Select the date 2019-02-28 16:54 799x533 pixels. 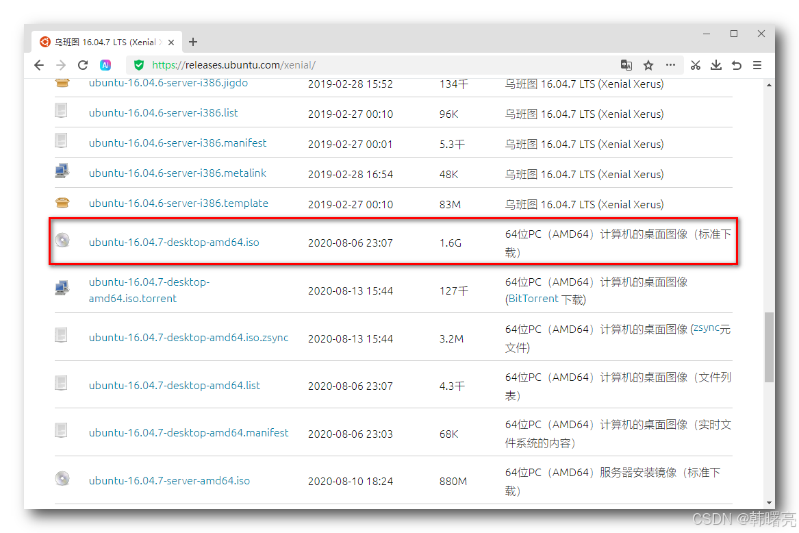coord(350,175)
